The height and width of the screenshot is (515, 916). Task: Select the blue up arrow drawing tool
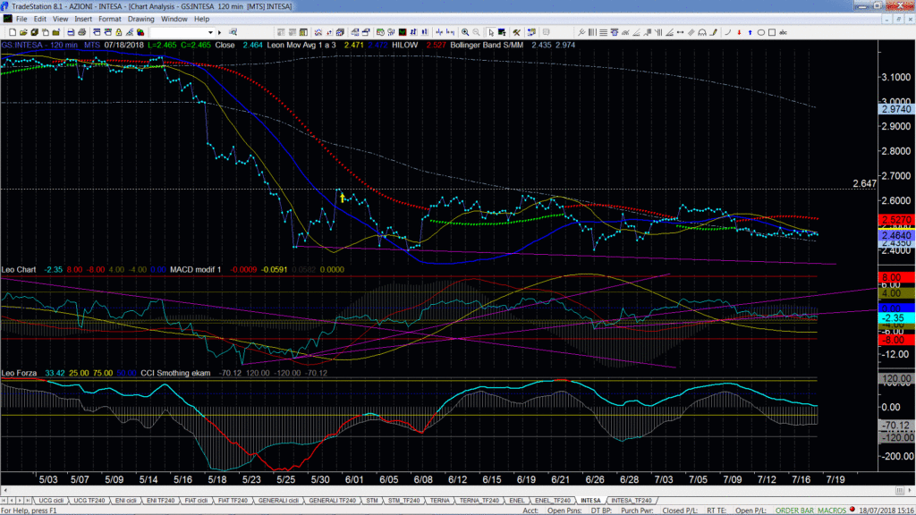751,33
